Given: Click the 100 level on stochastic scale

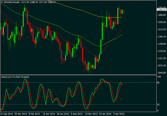Looking at the screenshot, I should point(159,77).
